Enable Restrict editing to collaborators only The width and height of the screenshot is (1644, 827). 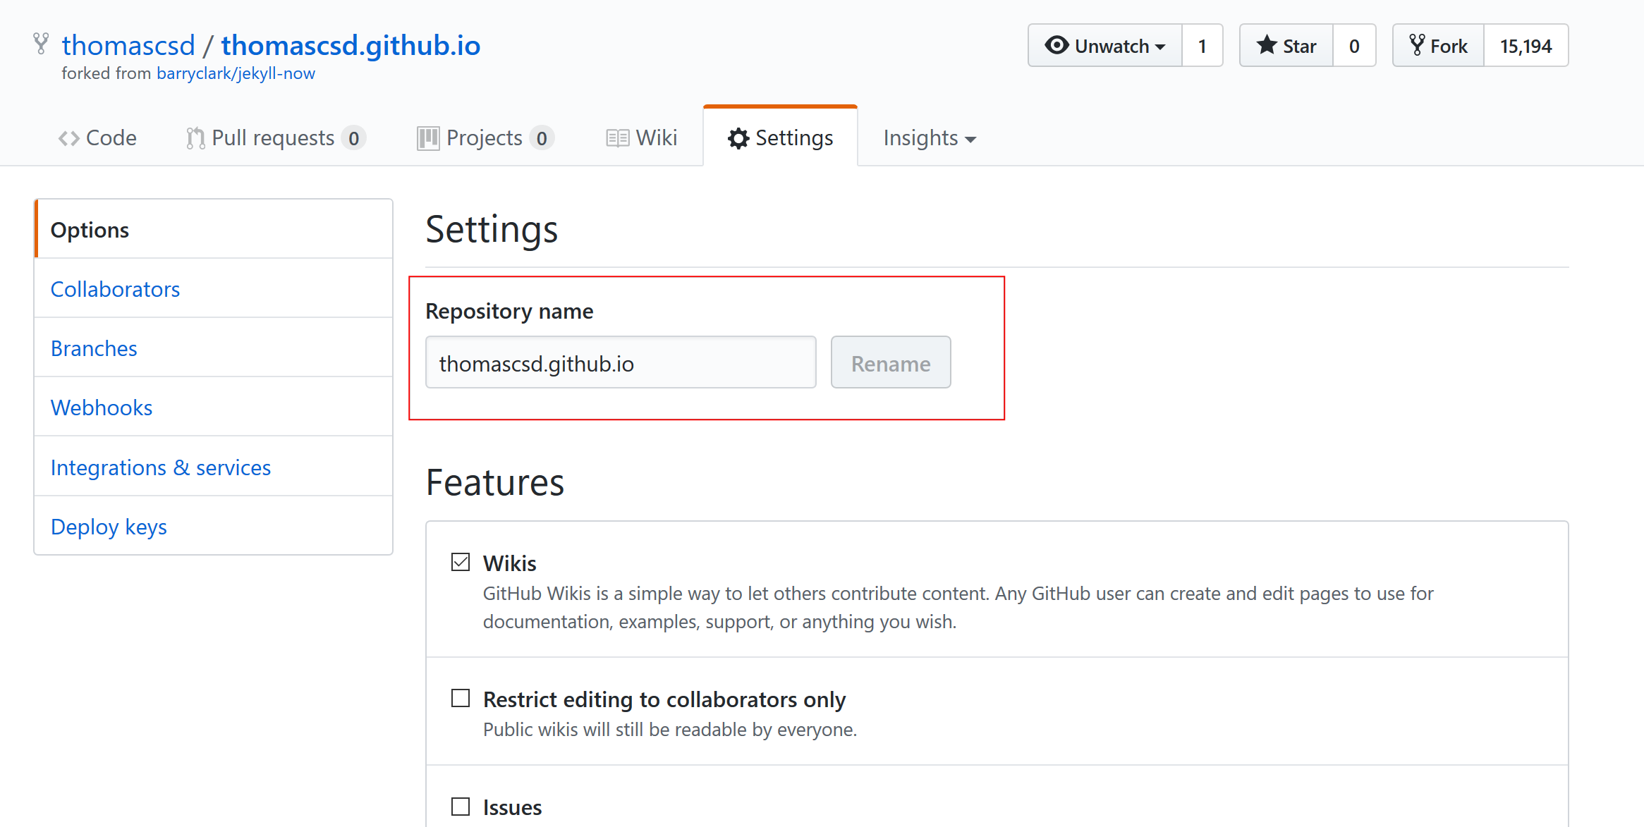[x=461, y=698]
